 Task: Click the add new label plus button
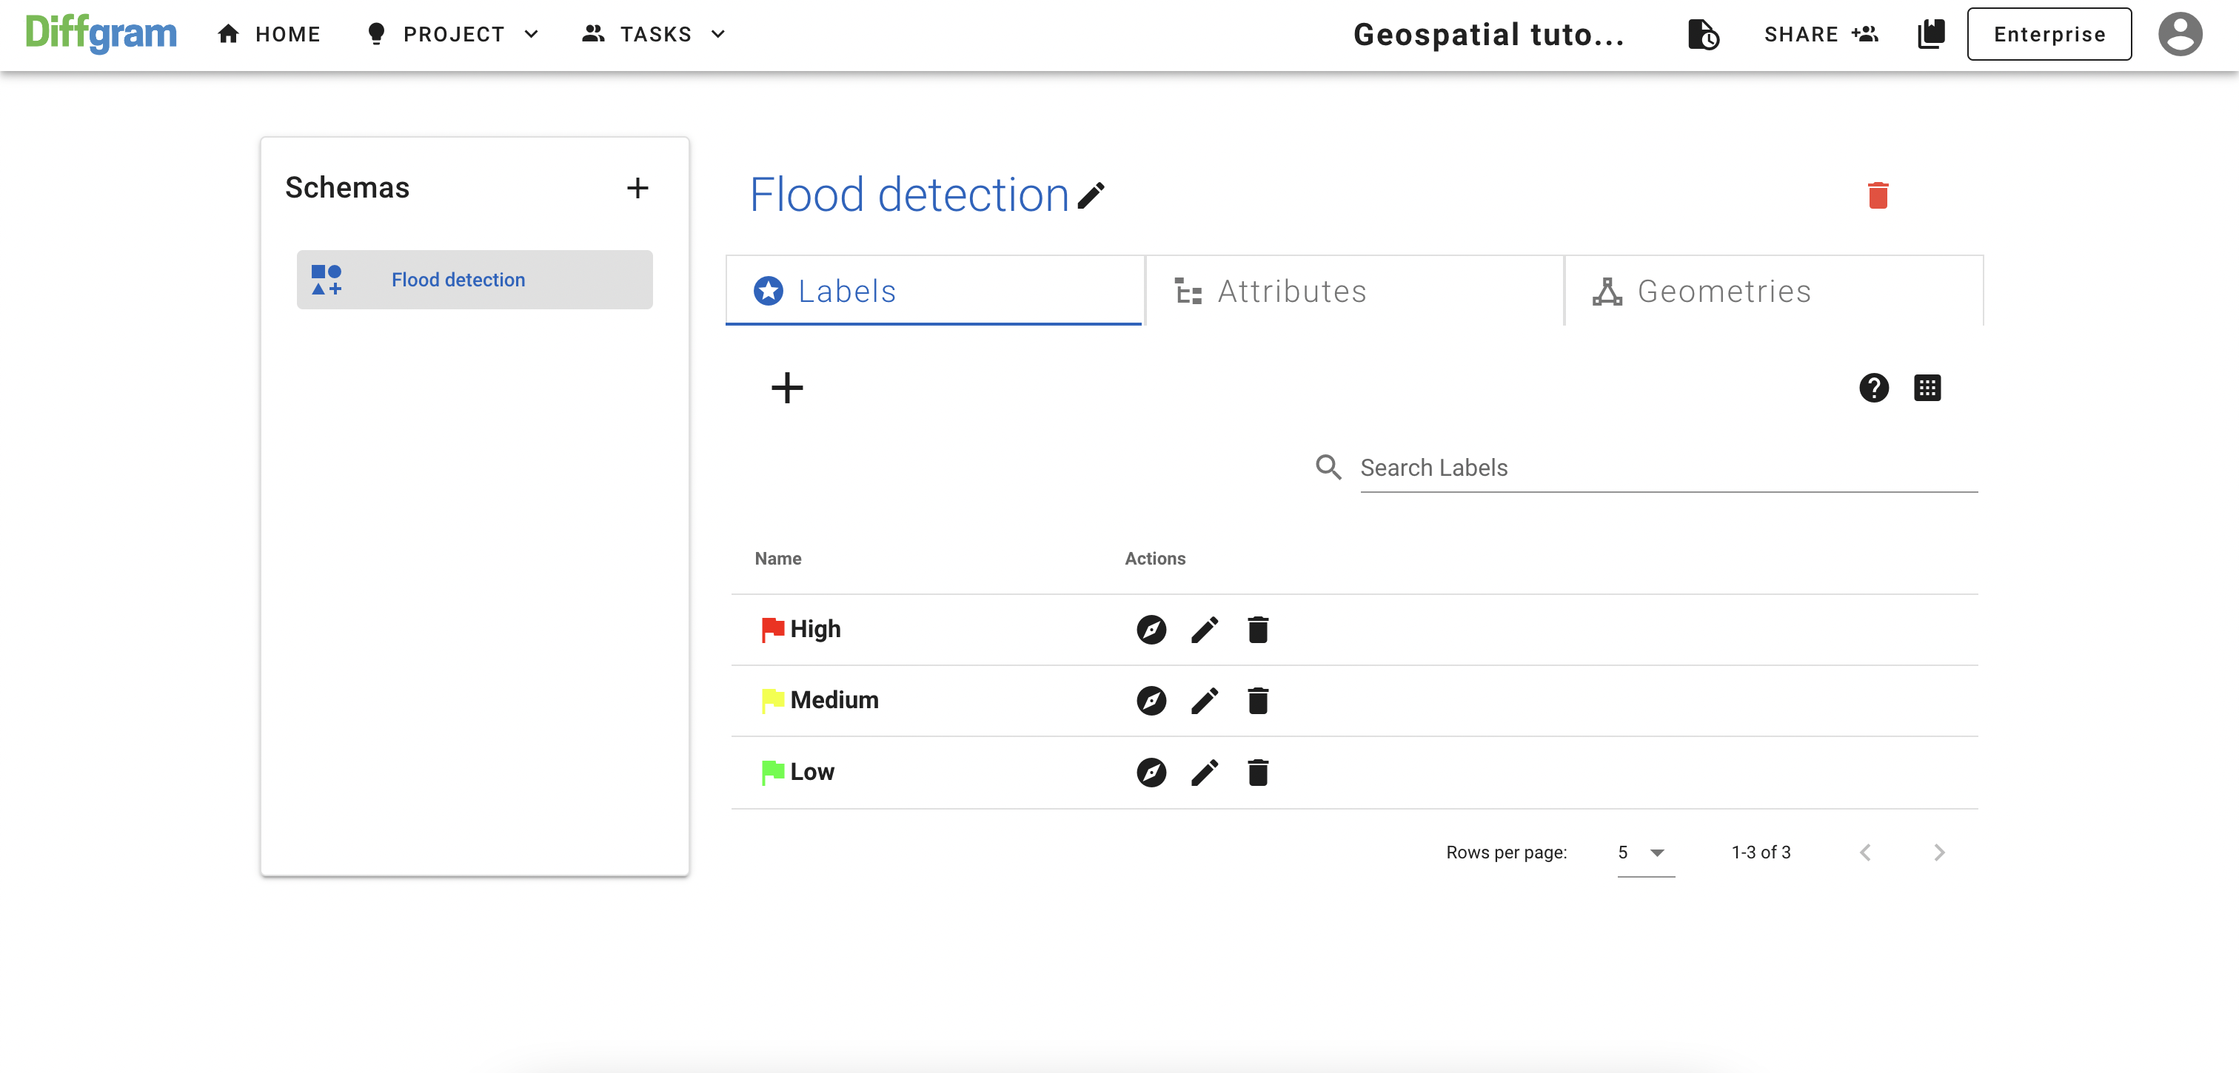(787, 387)
